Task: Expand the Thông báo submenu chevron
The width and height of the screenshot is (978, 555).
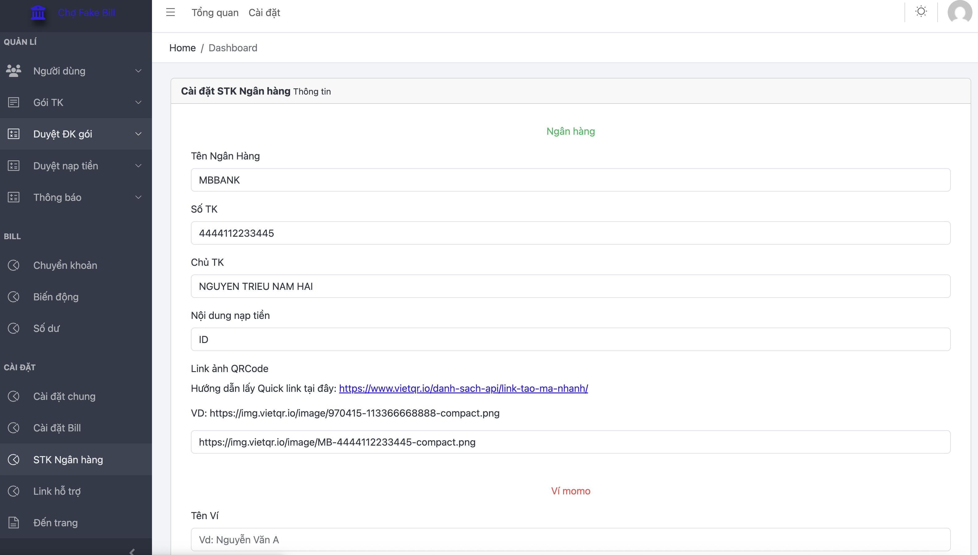Action: (138, 197)
